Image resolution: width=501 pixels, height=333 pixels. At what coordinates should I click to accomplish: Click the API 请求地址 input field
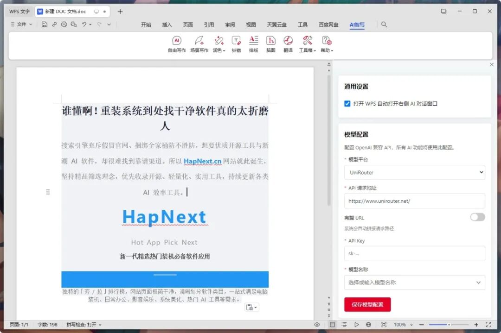(x=414, y=201)
